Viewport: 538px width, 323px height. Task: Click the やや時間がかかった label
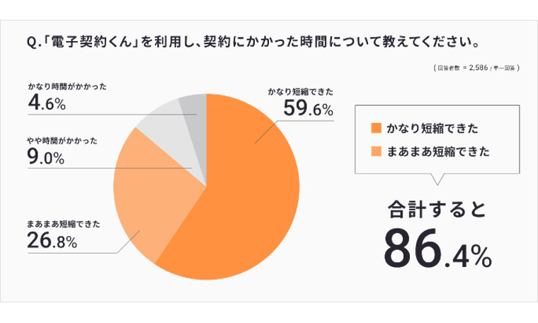click(62, 141)
